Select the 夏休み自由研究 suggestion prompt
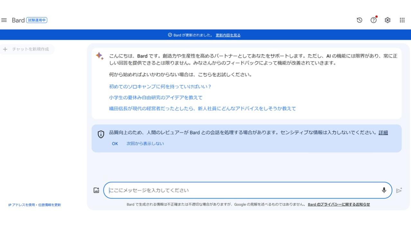411x231 pixels. click(156, 97)
